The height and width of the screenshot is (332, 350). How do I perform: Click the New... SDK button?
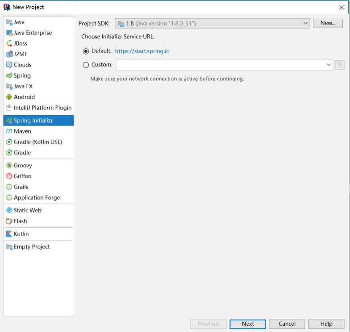point(328,23)
